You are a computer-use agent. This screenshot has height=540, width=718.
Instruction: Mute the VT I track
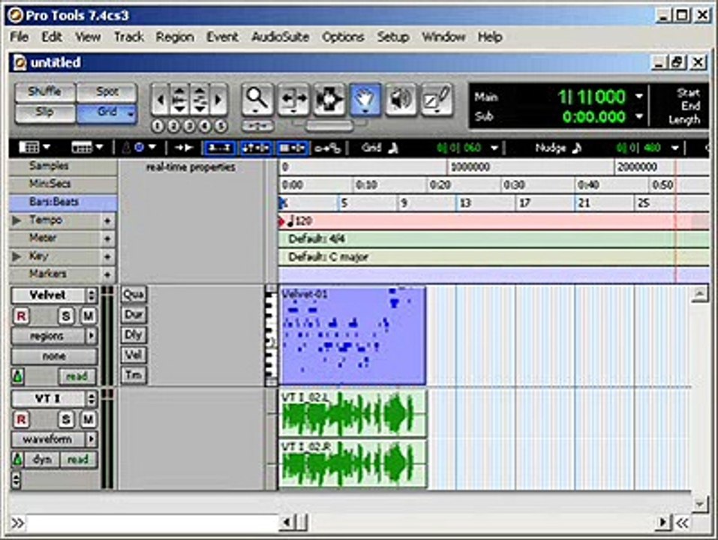88,419
